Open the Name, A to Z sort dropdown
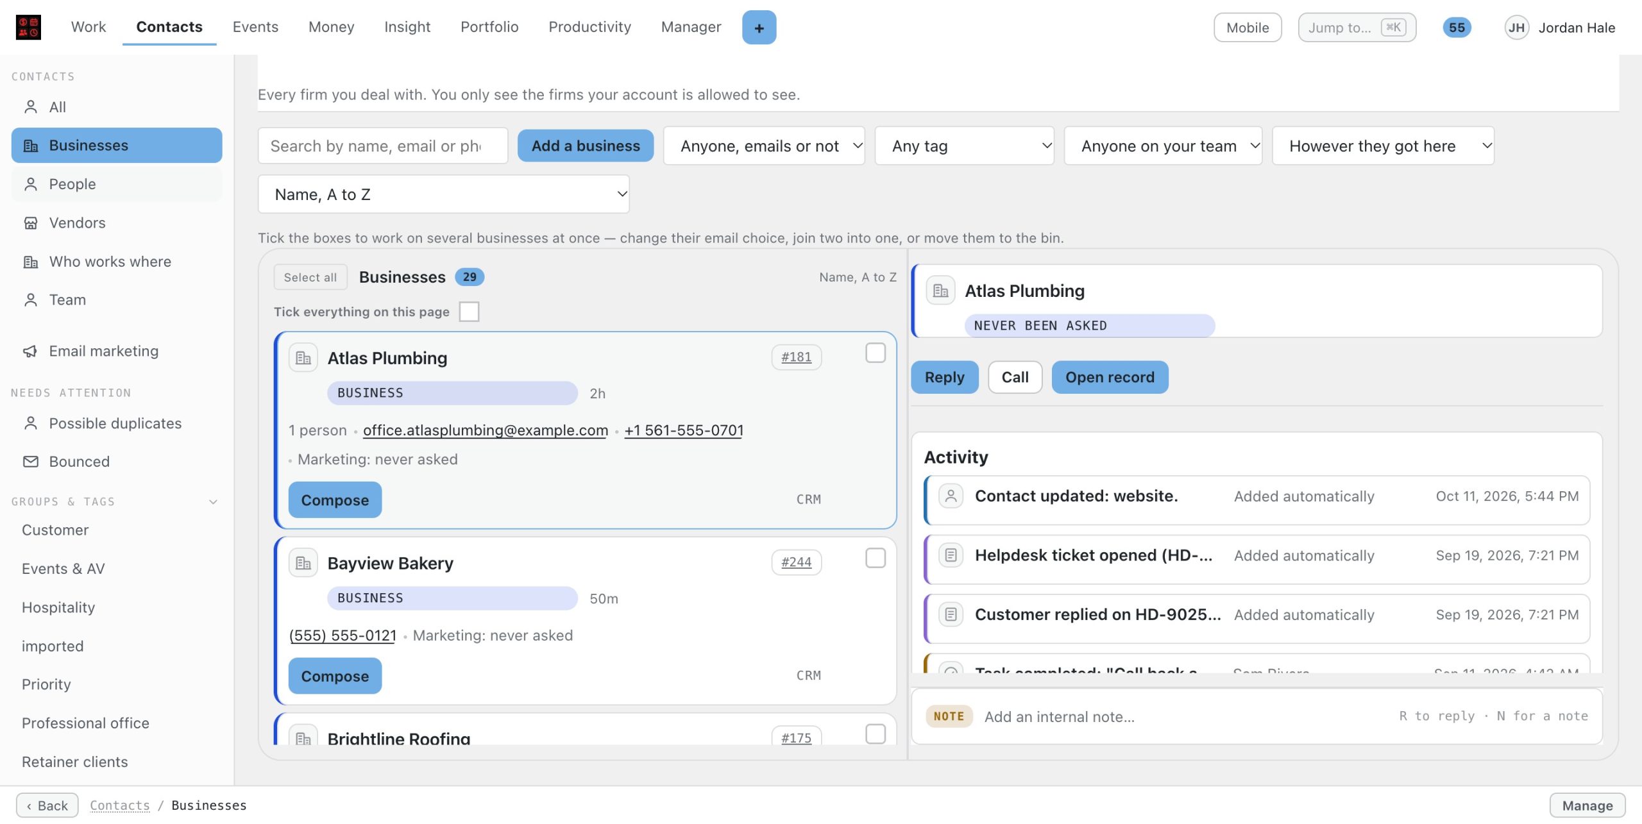This screenshot has width=1642, height=824. pyautogui.click(x=443, y=194)
